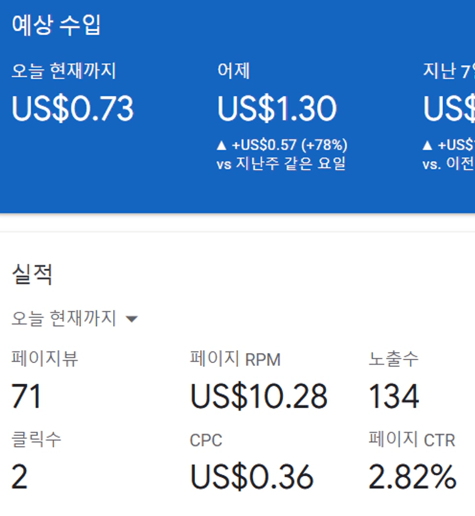Click the vs 지난주 같은 요일 comparison text
The height and width of the screenshot is (516, 475).
coord(281,164)
